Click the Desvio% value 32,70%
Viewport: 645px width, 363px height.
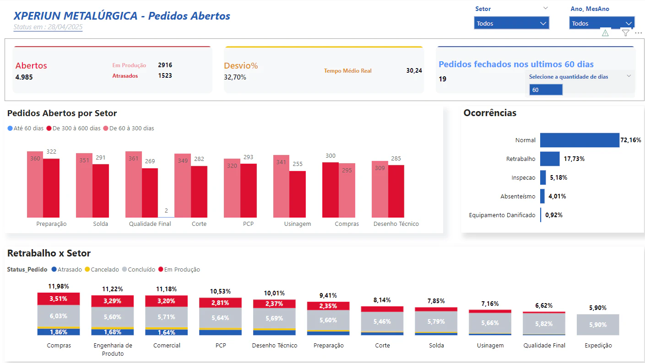tap(235, 77)
